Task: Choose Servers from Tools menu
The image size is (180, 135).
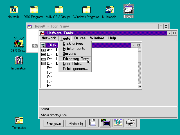Action: (x=75, y=54)
